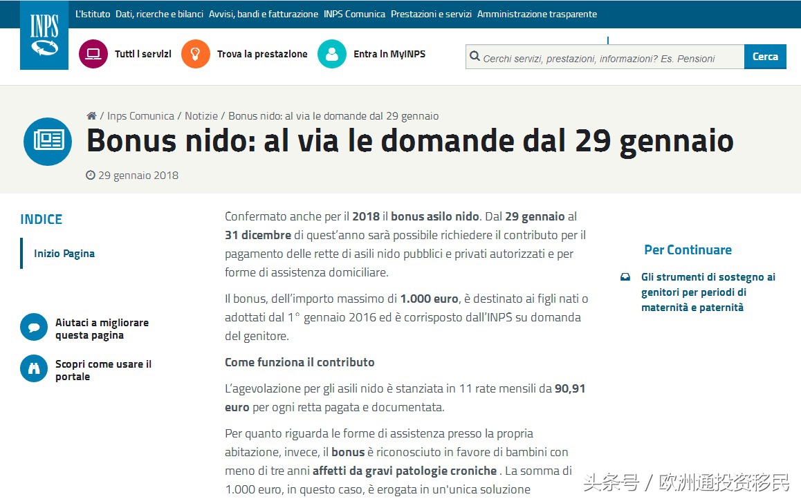Click the INPS logo
The height and width of the screenshot is (499, 801).
[44, 35]
